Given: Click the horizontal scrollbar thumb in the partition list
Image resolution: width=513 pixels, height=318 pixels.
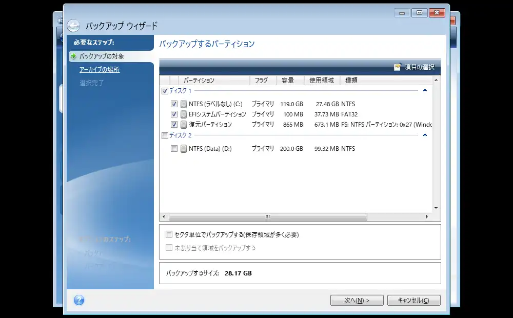Looking at the screenshot, I should tap(267, 216).
